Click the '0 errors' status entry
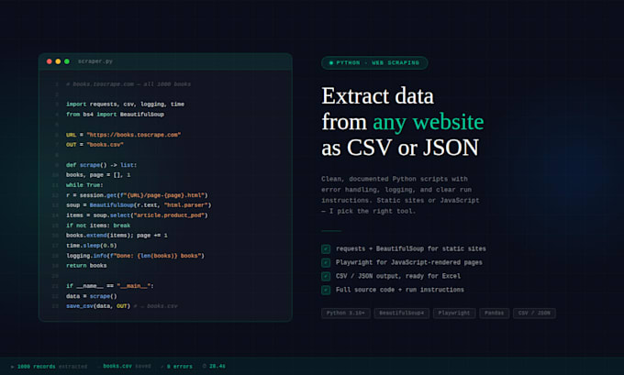The height and width of the screenshot is (375, 624). pos(180,367)
